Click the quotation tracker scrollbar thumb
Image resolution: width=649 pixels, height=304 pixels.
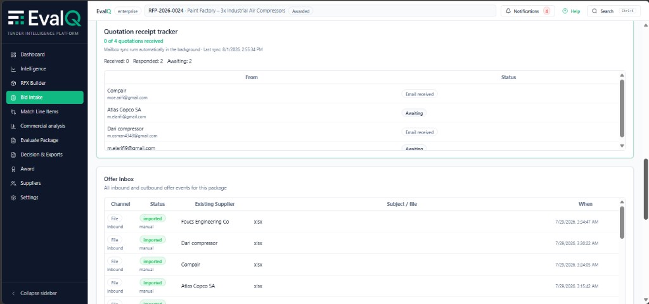622,108
